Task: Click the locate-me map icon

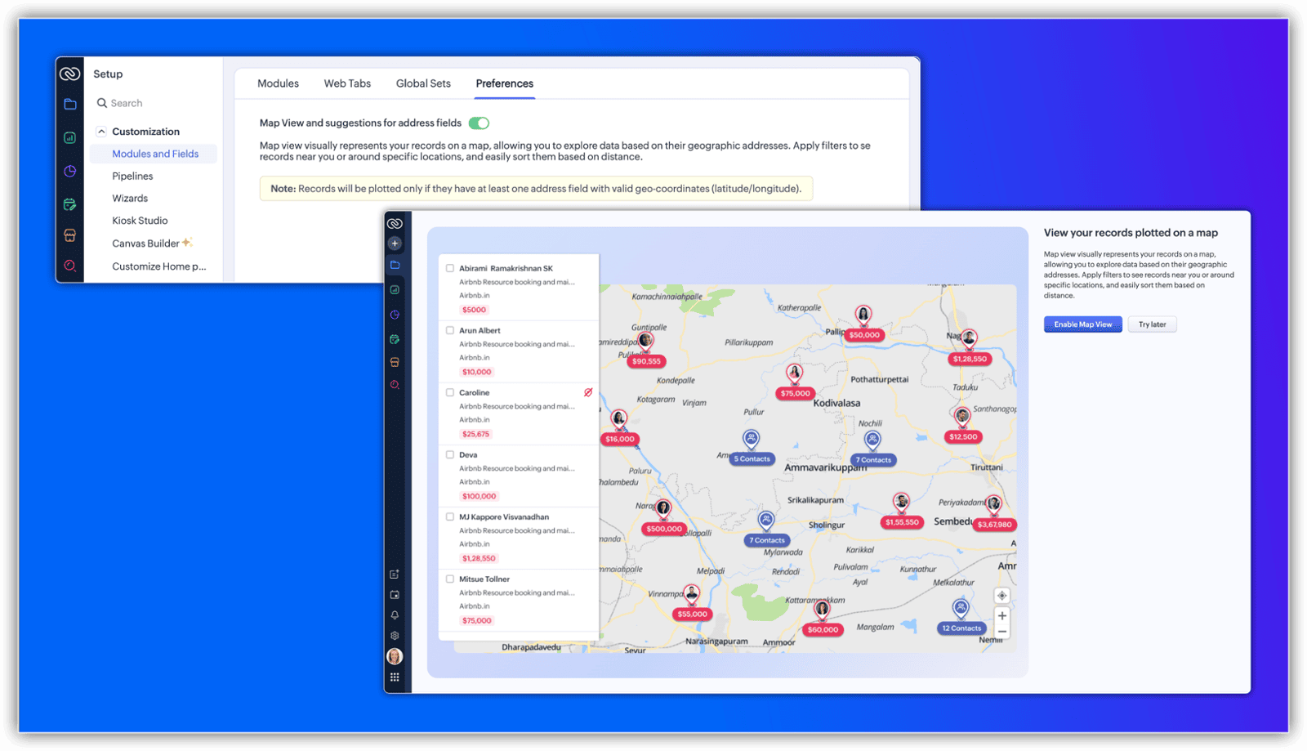Action: [1001, 596]
